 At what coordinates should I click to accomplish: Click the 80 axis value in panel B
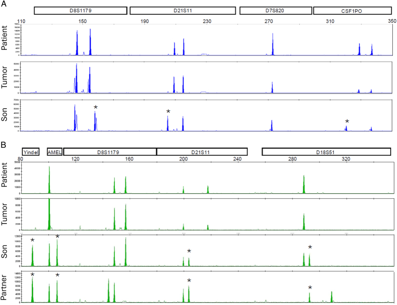[x=21, y=159]
